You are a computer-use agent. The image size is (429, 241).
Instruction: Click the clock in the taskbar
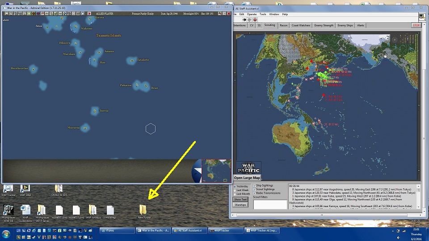tap(416, 234)
